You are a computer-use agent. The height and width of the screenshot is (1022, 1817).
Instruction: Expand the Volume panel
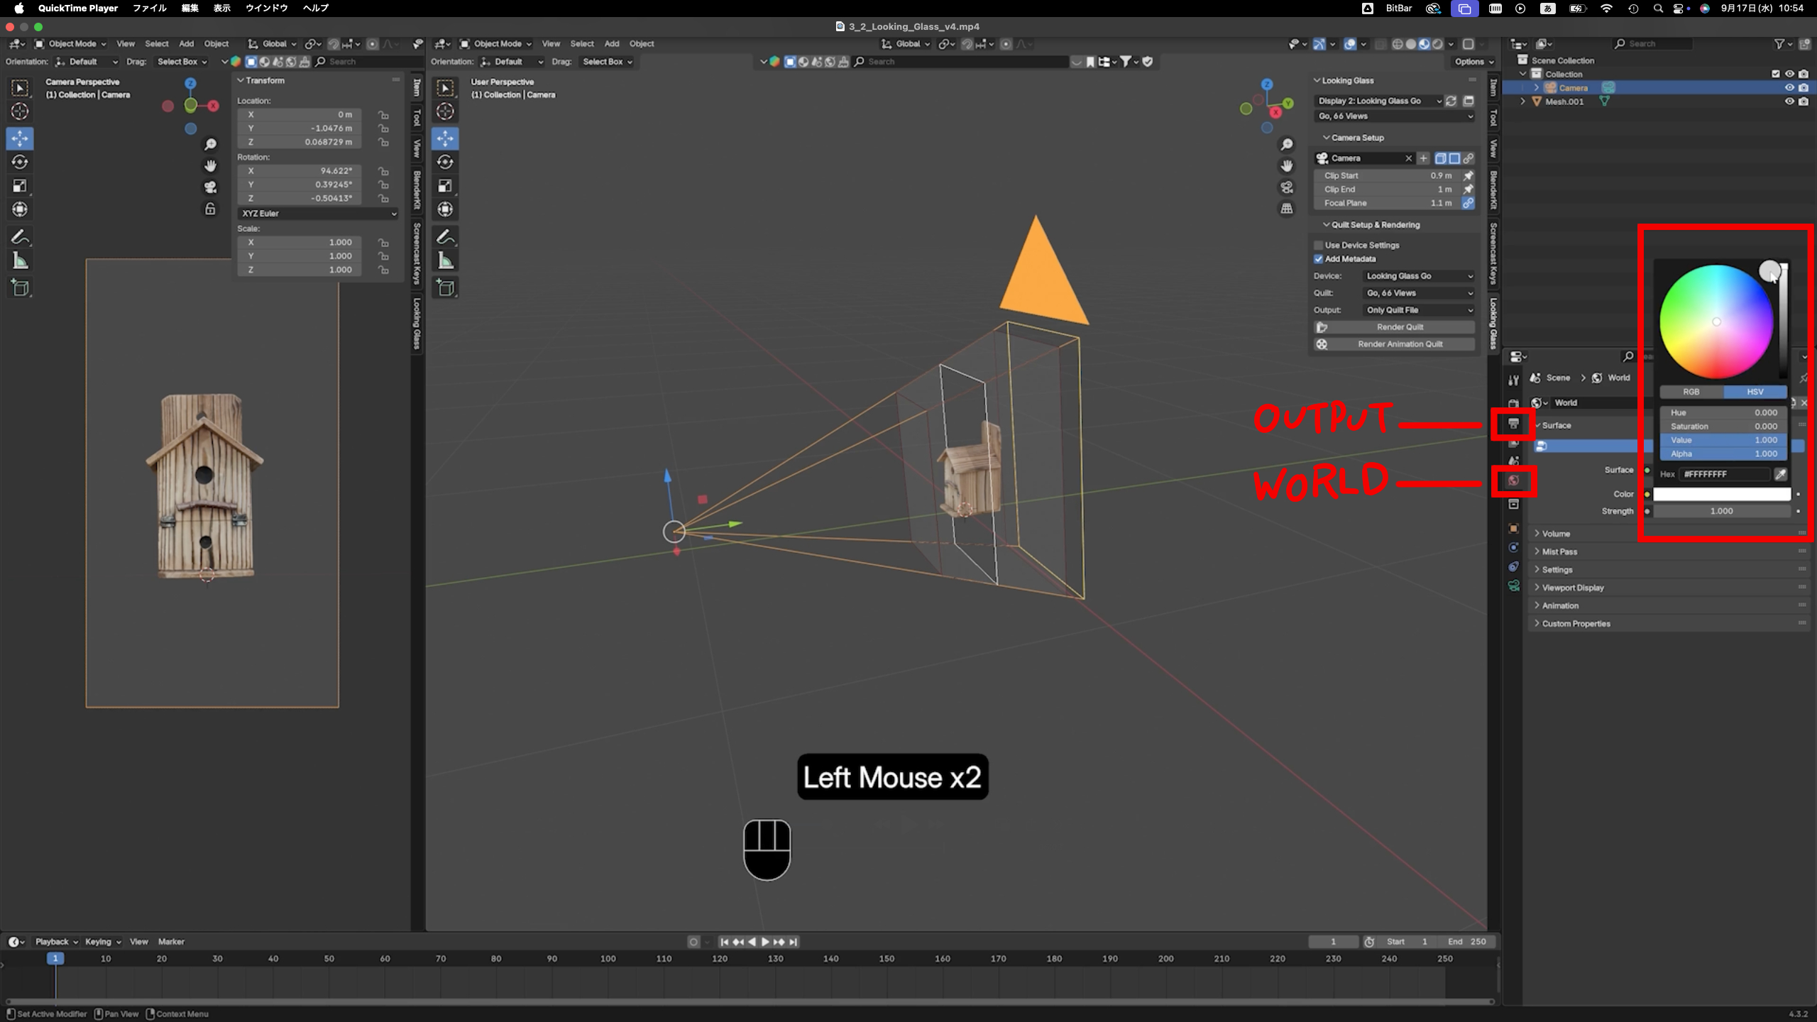point(1555,534)
